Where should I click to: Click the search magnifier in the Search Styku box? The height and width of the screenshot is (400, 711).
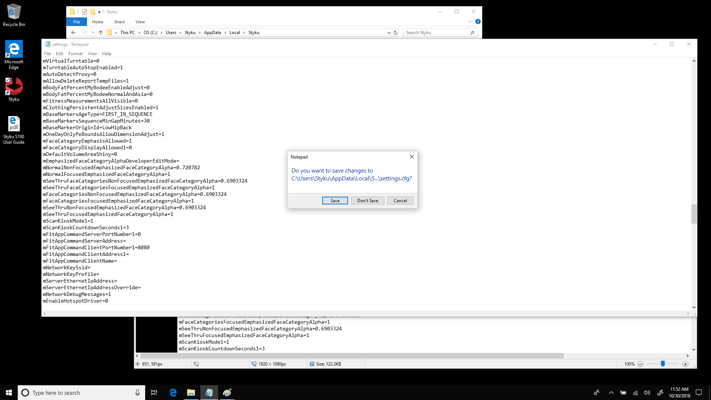tap(472, 33)
